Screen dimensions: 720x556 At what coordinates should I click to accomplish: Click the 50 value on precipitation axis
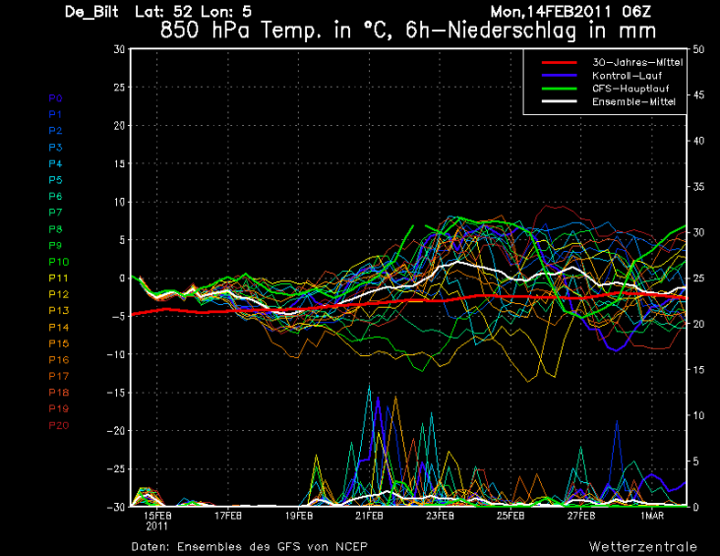coord(698,49)
